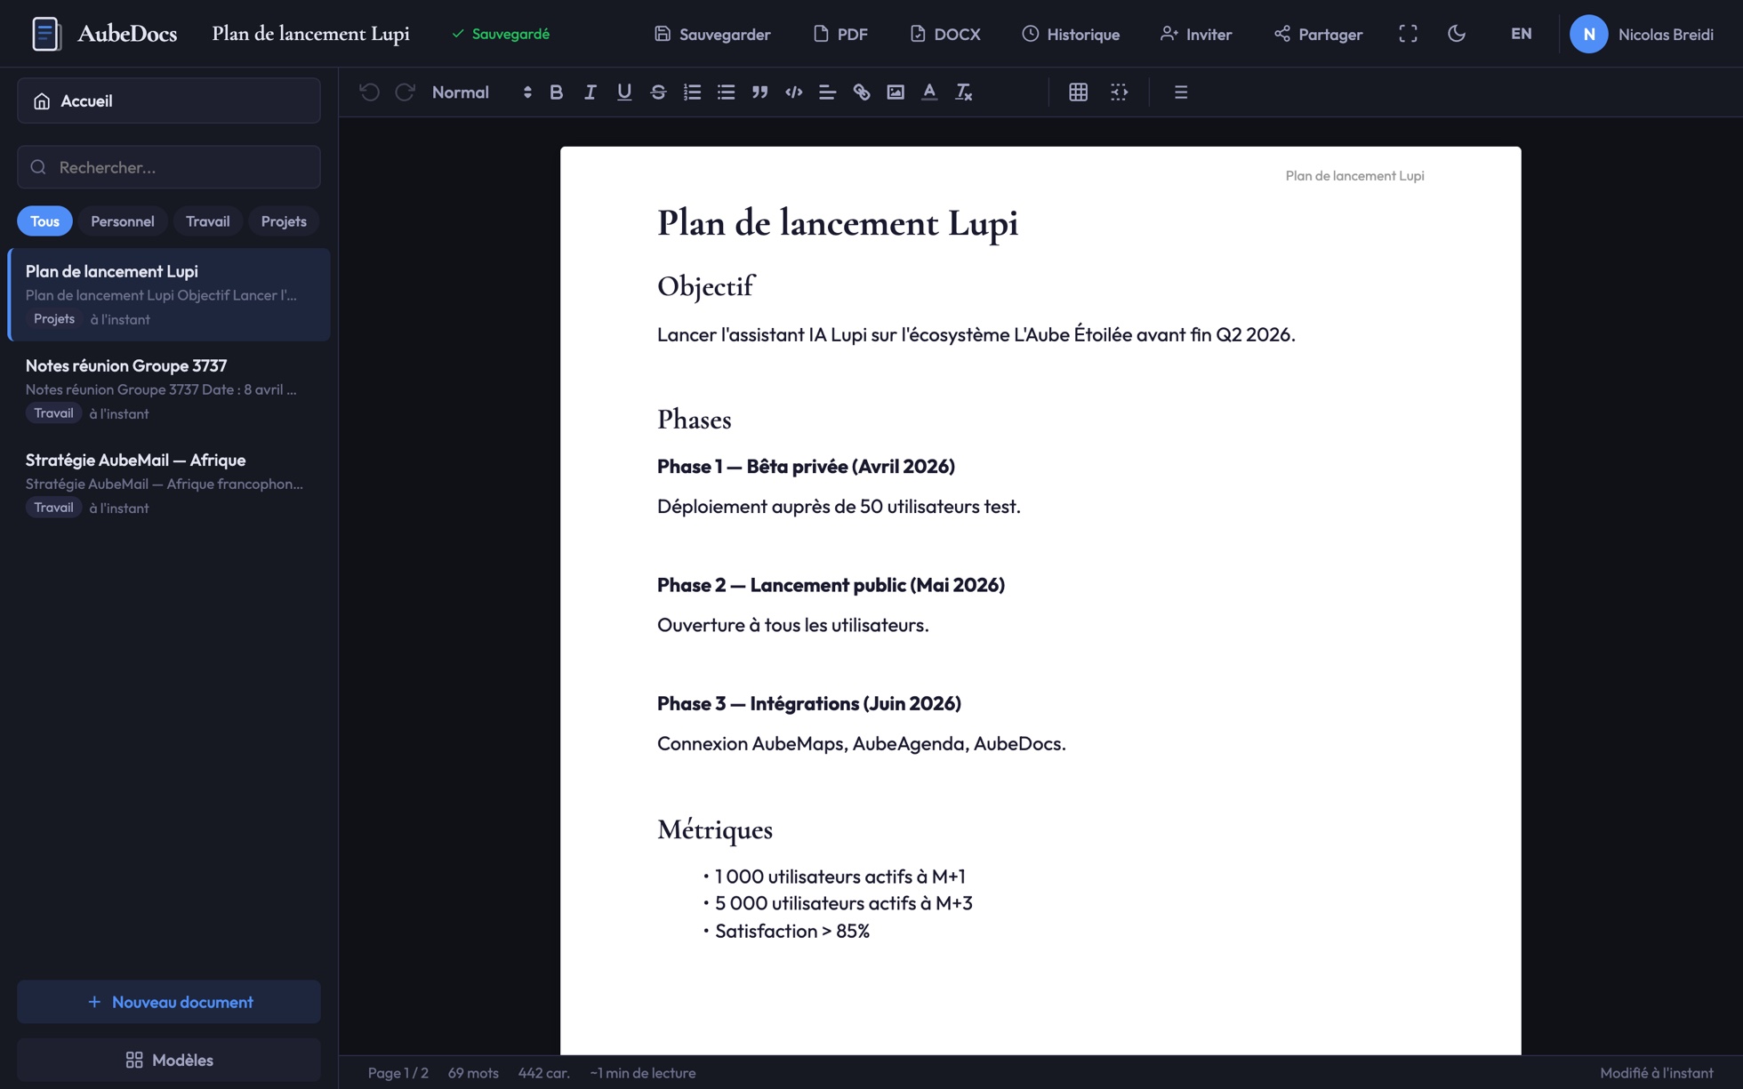Click the Satisfaction > 85% bullet
The height and width of the screenshot is (1089, 1743).
point(791,931)
